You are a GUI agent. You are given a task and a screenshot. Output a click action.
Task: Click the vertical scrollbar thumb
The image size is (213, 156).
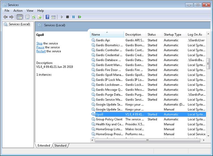[208, 64]
